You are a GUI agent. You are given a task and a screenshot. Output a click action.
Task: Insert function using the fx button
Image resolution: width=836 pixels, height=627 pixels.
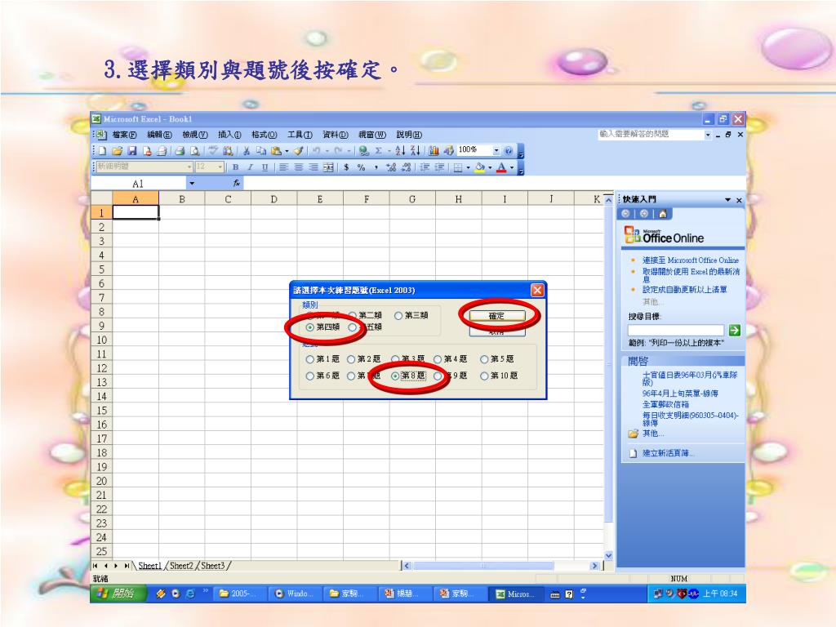coord(237,184)
